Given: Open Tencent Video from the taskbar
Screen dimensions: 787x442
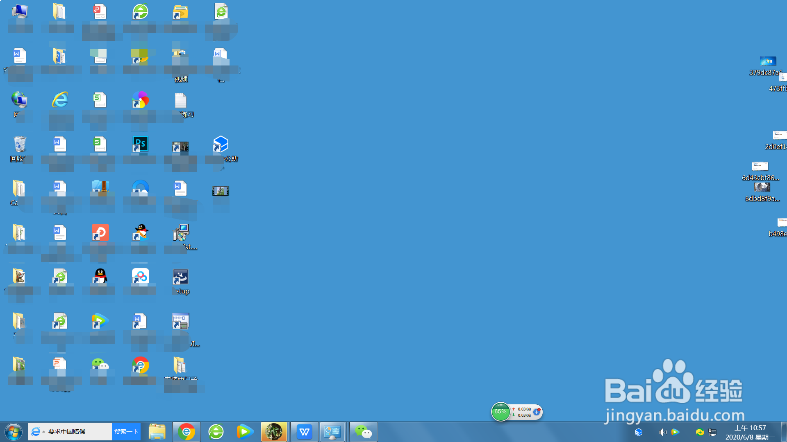Looking at the screenshot, I should pos(245,432).
